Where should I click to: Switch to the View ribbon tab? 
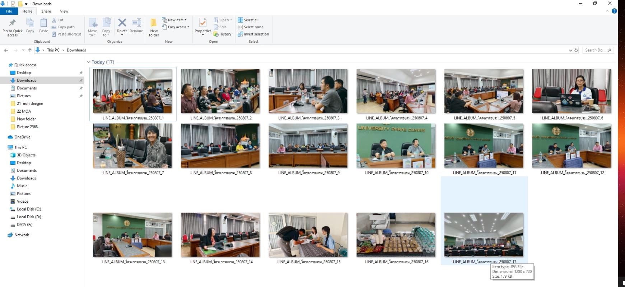coord(64,11)
